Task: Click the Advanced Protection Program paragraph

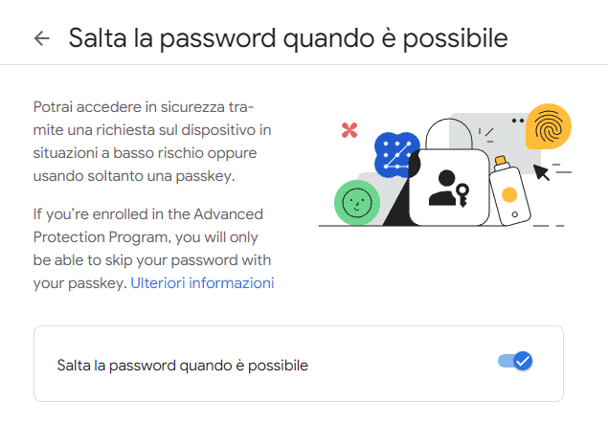Action: pos(153,249)
